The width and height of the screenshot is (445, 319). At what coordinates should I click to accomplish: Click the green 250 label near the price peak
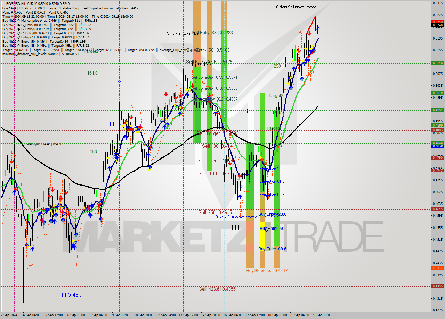pos(277,66)
